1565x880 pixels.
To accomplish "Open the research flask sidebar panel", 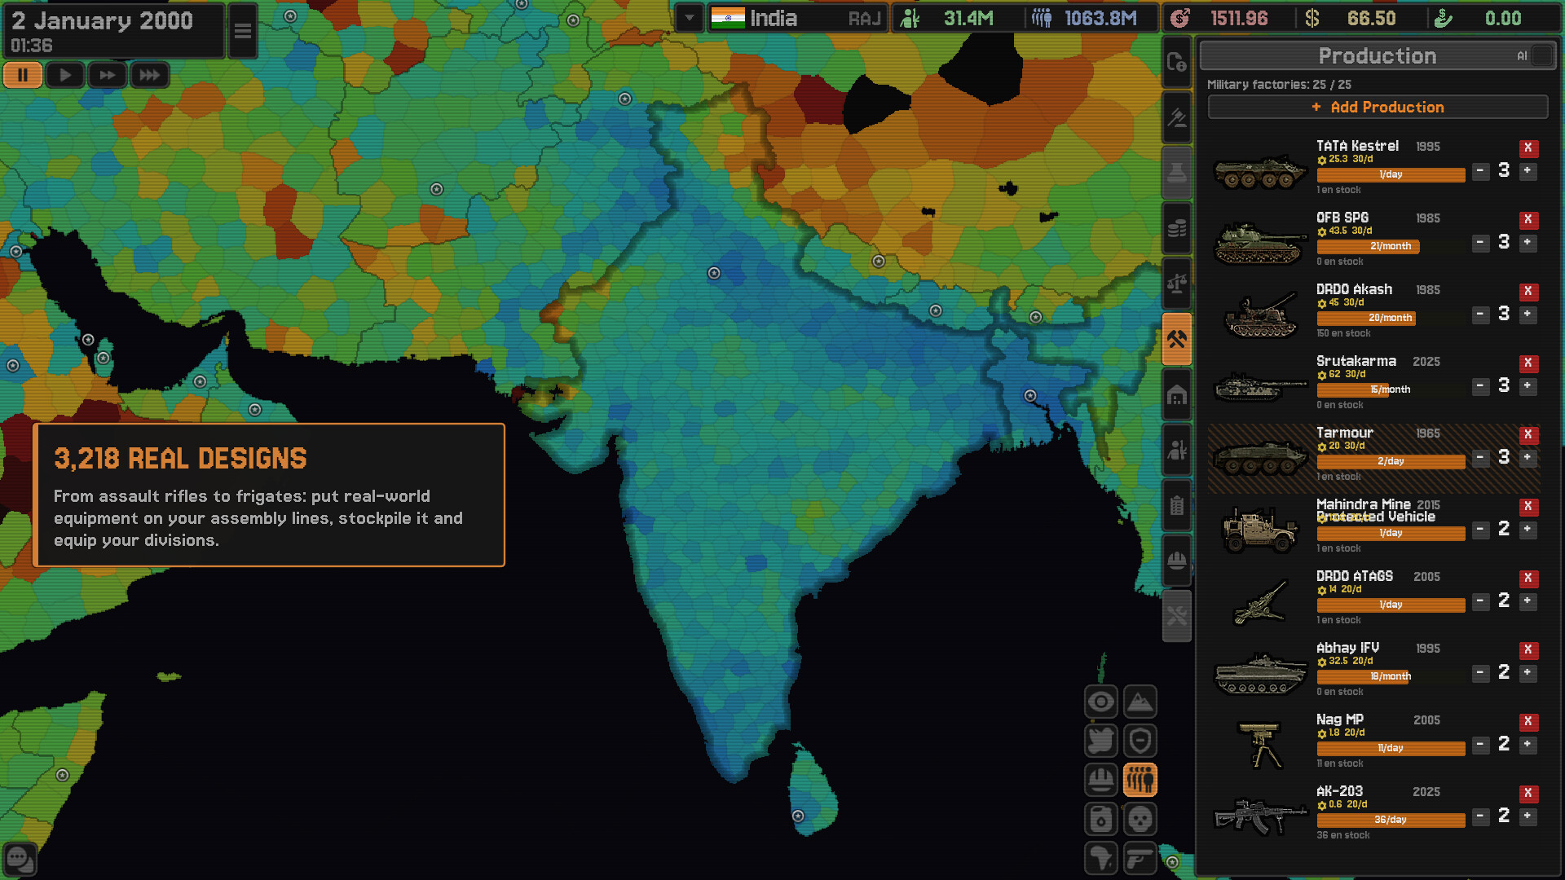I will [1176, 173].
